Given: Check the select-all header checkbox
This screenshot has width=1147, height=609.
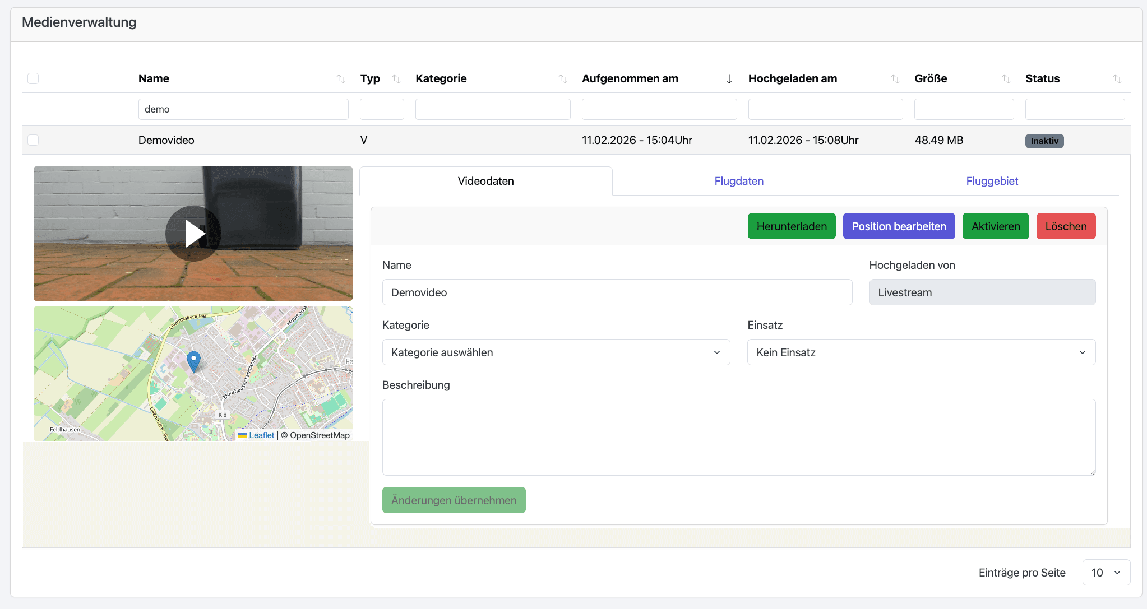Looking at the screenshot, I should [x=33, y=78].
